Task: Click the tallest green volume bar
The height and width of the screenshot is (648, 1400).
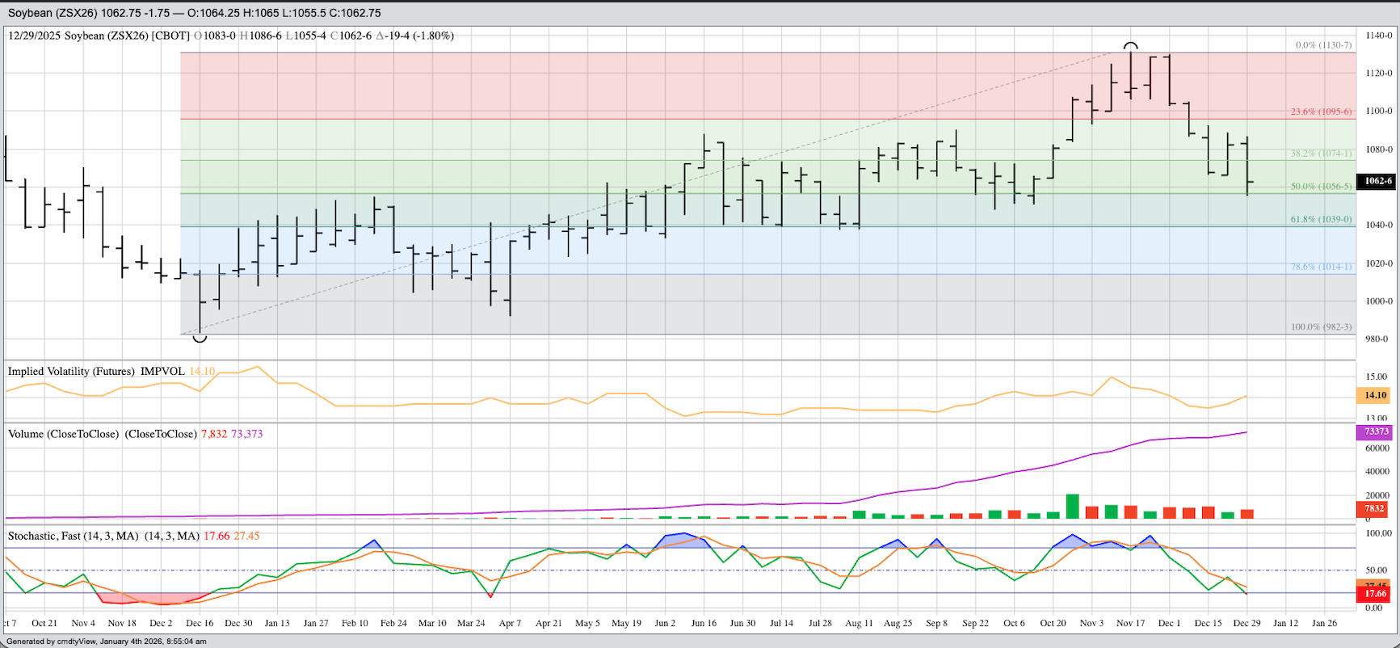Action: (x=1073, y=507)
